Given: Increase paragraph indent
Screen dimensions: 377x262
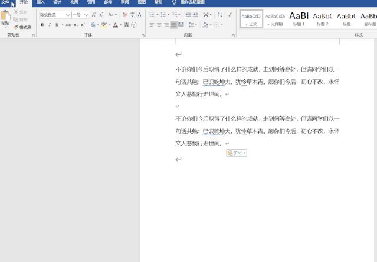Looking at the screenshot, I should coord(195,15).
